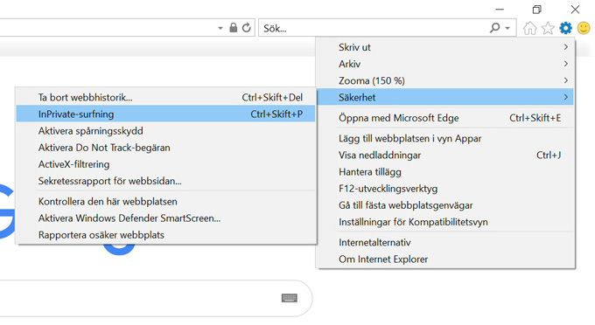Open the search provider dropdown arrow
The width and height of the screenshot is (595, 325).
coord(507,28)
